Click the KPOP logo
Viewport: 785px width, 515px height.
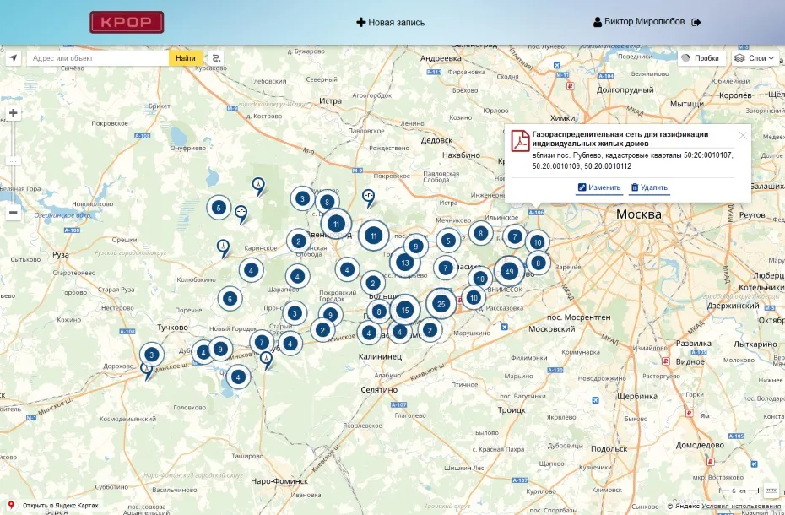pos(127,23)
